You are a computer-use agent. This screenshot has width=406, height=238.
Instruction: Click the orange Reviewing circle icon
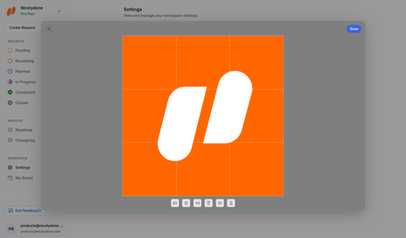pyautogui.click(x=10, y=61)
